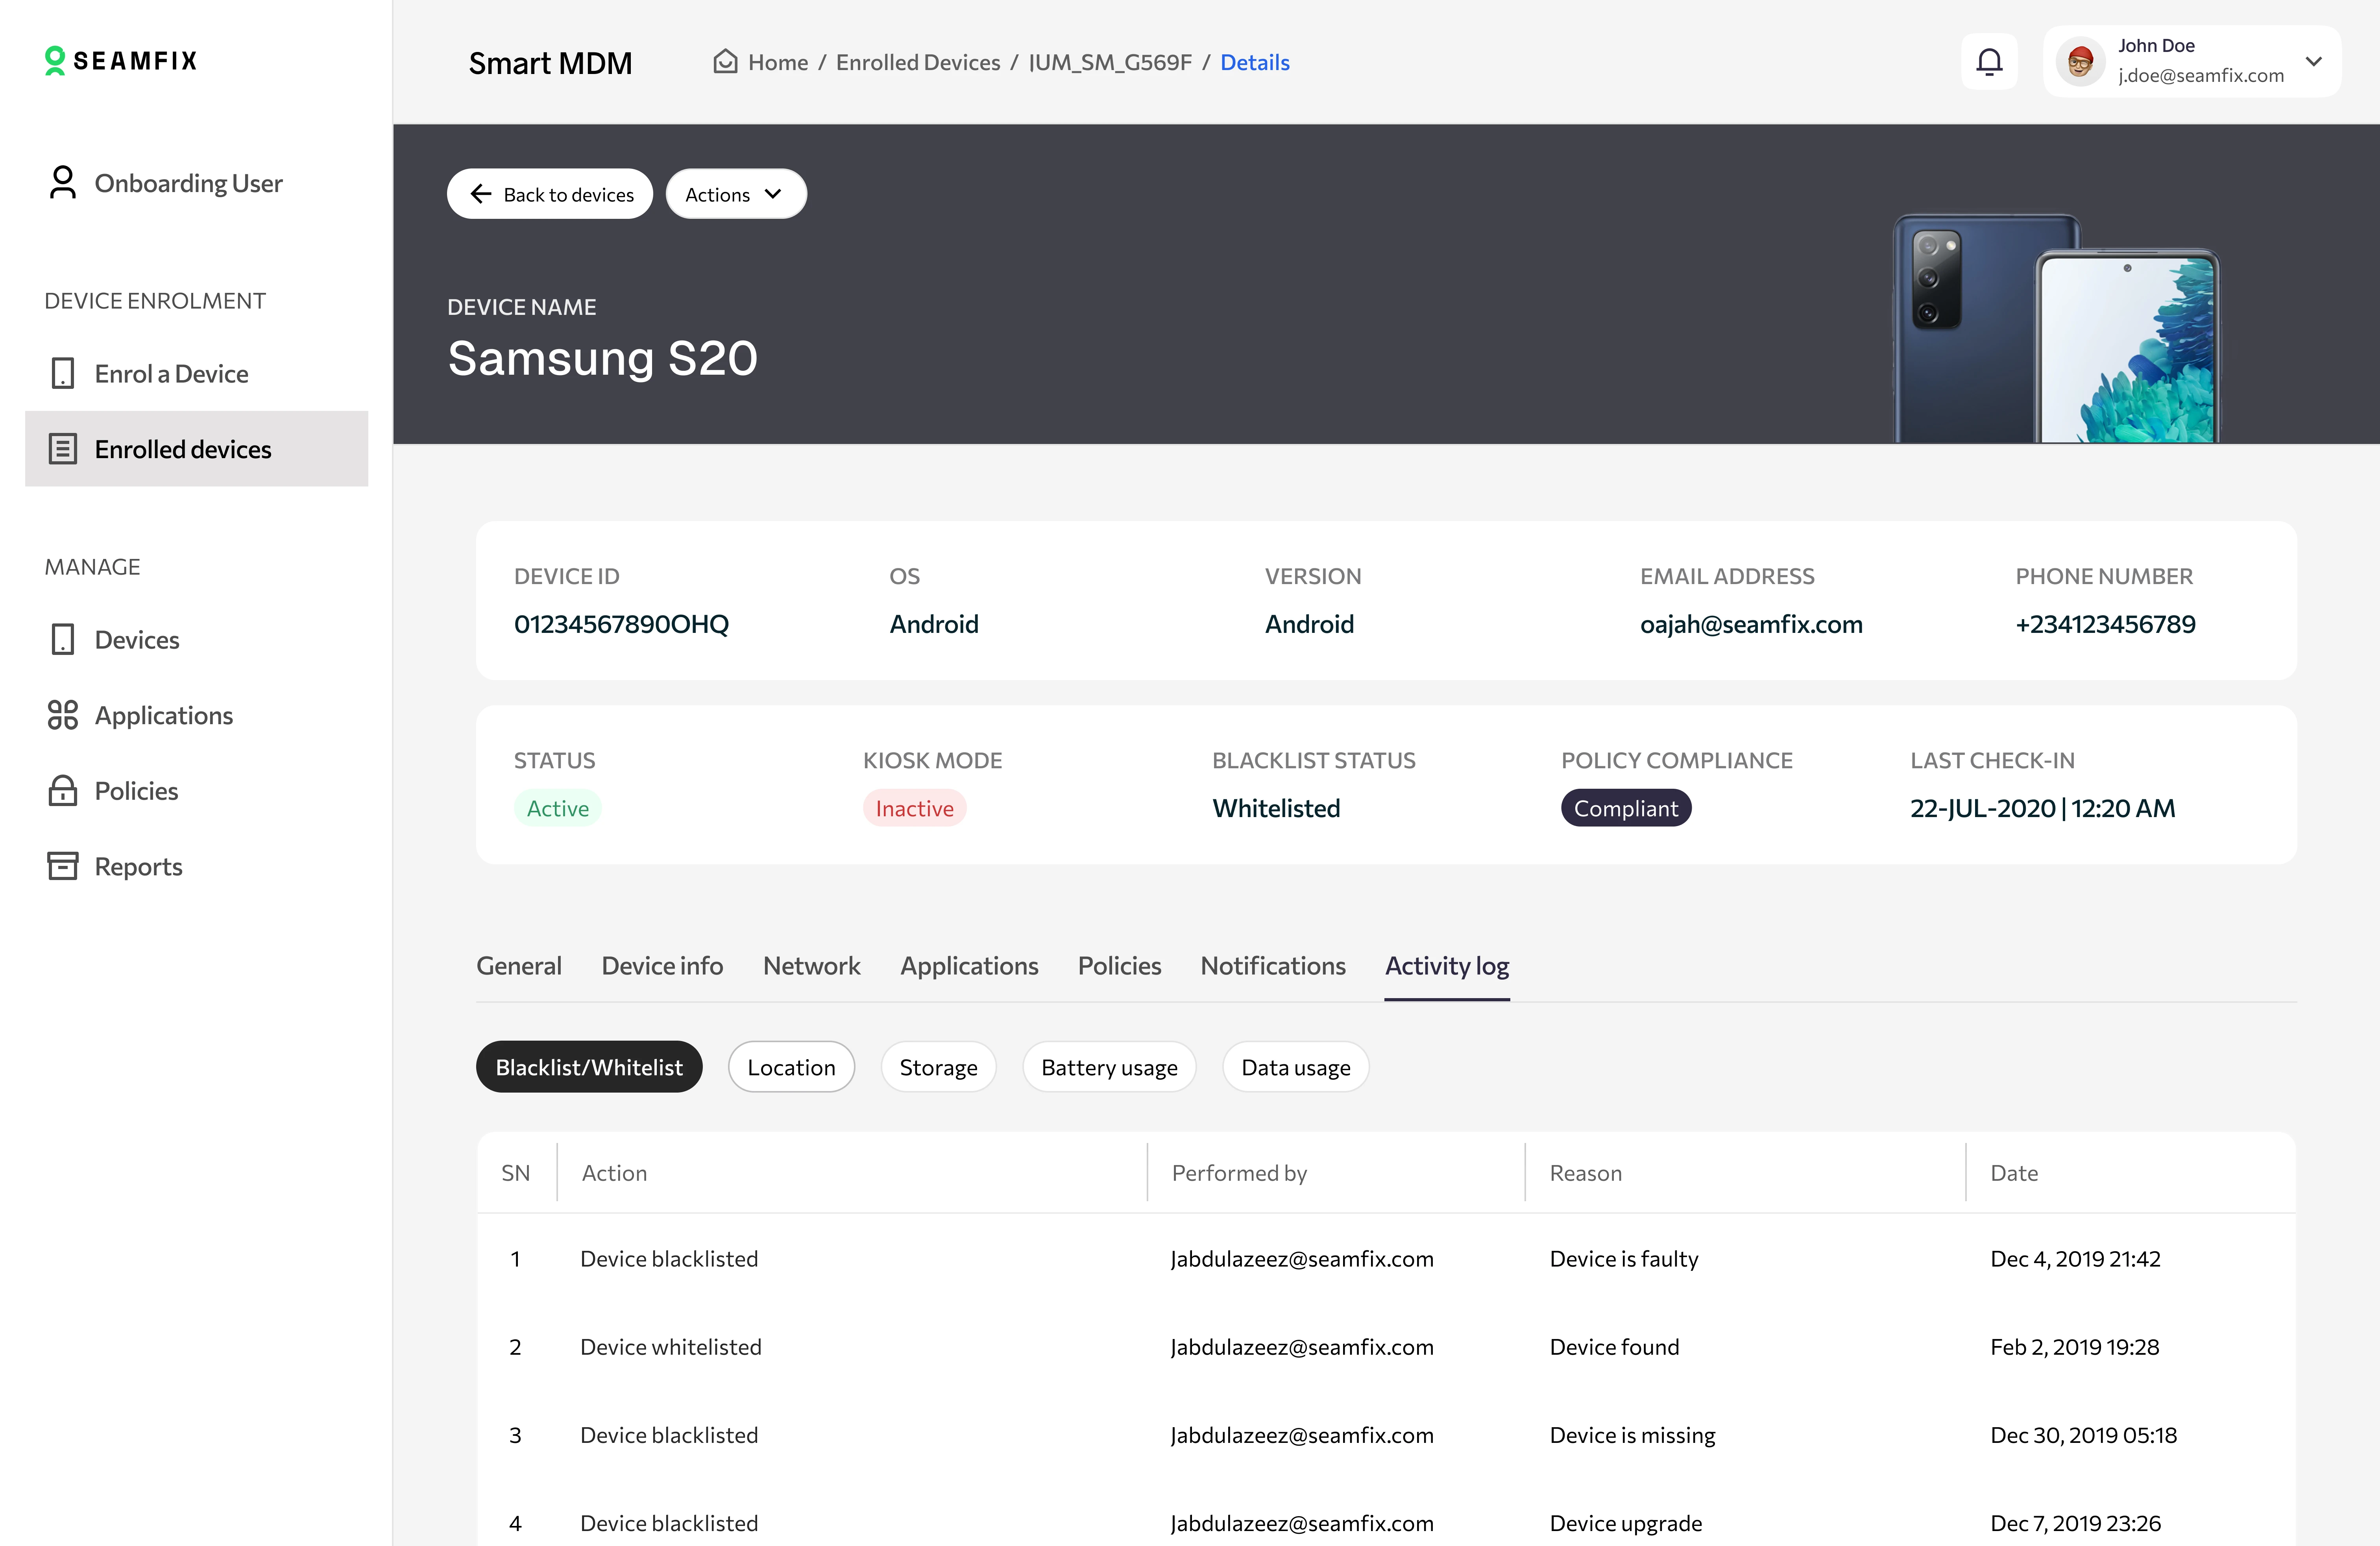This screenshot has width=2380, height=1546.
Task: Toggle the Location filter chip
Action: [791, 1067]
